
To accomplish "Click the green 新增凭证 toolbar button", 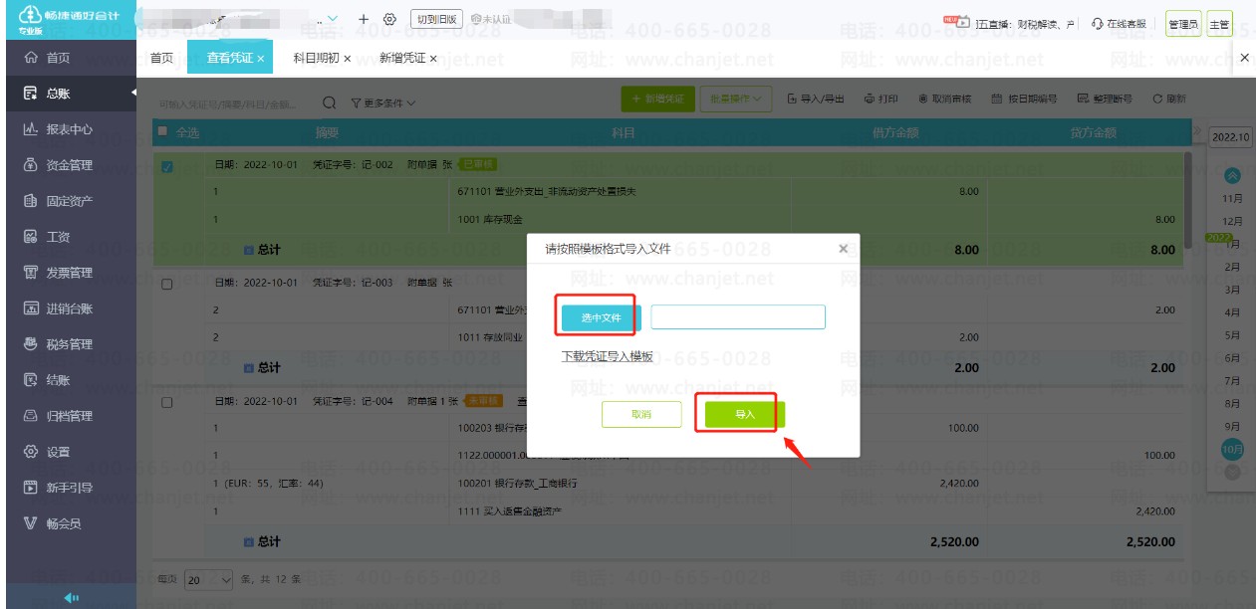I will tap(657, 99).
